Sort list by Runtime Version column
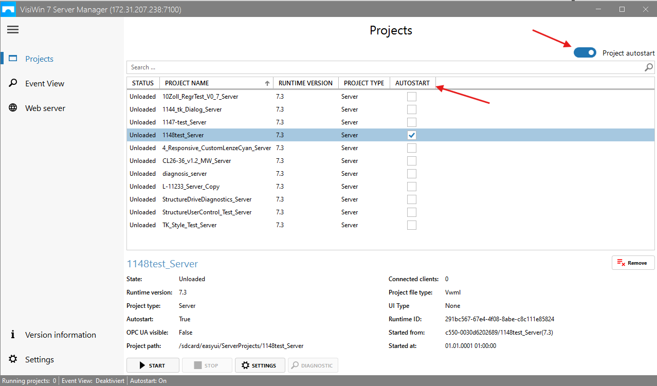 coord(305,83)
